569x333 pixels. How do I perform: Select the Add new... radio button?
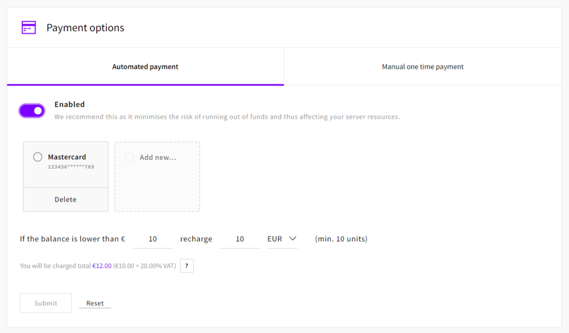(x=129, y=158)
